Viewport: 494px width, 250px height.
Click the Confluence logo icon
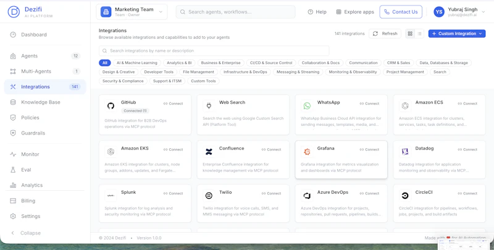pyautogui.click(x=209, y=152)
